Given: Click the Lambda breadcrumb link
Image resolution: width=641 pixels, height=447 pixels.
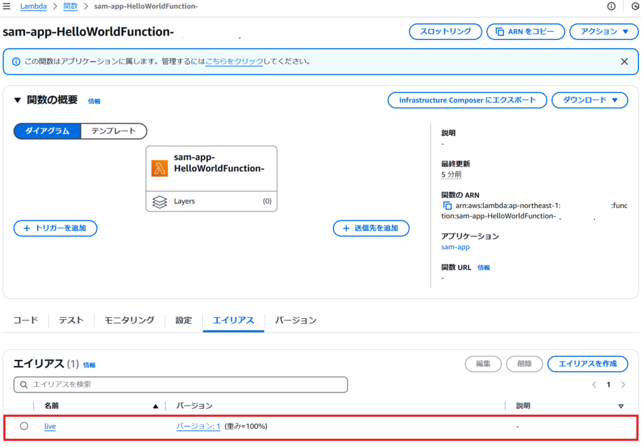Looking at the screenshot, I should [33, 6].
